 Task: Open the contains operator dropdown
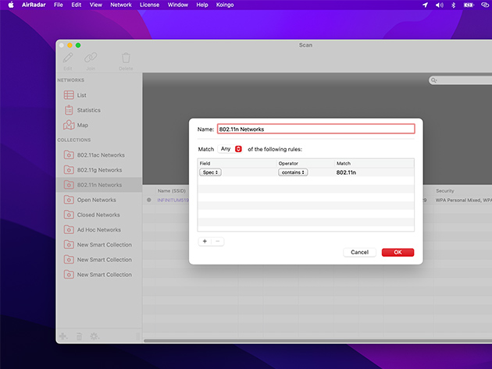pyautogui.click(x=293, y=172)
